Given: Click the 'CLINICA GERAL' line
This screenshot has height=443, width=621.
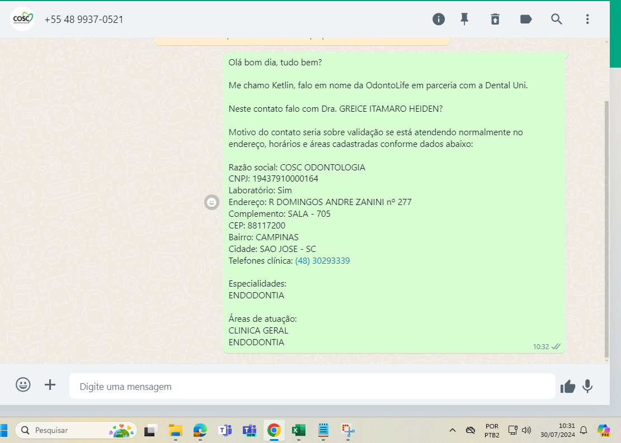Looking at the screenshot, I should click(x=258, y=331).
